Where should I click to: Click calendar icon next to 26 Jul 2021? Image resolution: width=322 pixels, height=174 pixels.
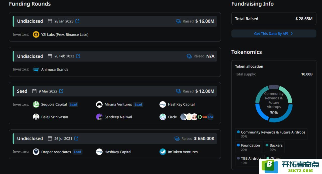50,138
